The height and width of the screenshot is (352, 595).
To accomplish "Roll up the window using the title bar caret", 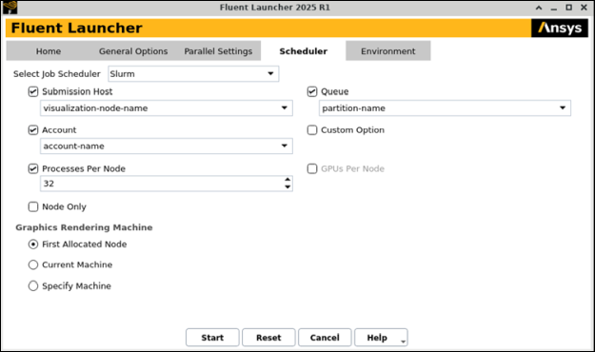I will [x=539, y=8].
